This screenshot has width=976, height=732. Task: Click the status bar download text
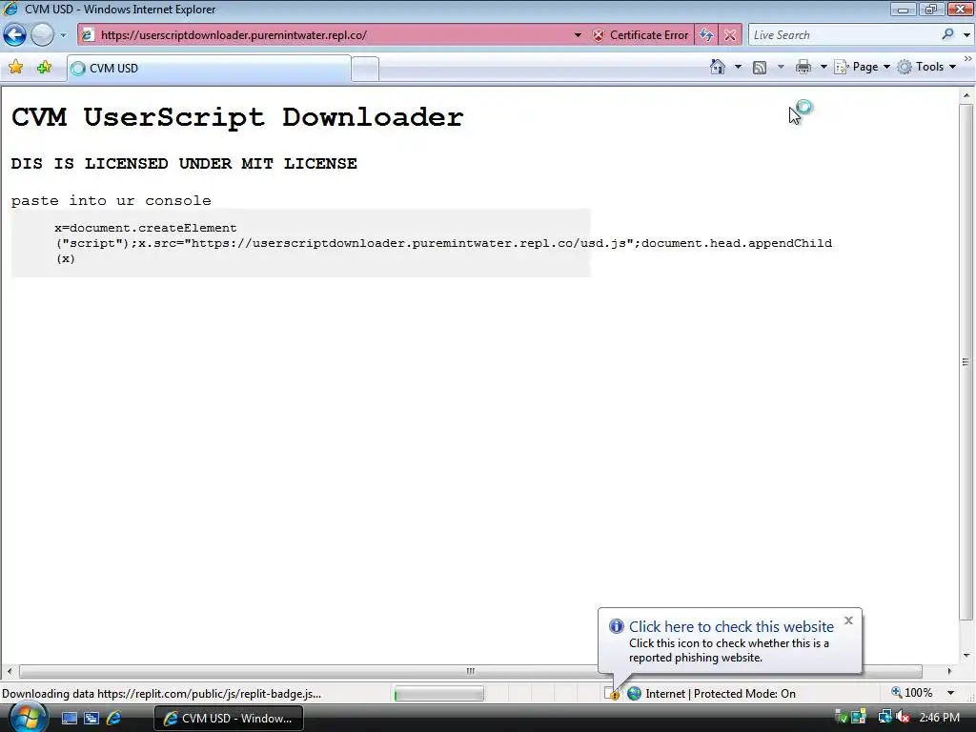[162, 694]
